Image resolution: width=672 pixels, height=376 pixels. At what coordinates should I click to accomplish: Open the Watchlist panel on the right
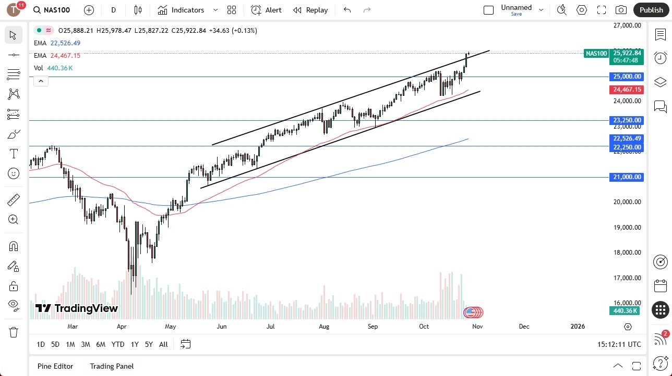[x=660, y=35]
